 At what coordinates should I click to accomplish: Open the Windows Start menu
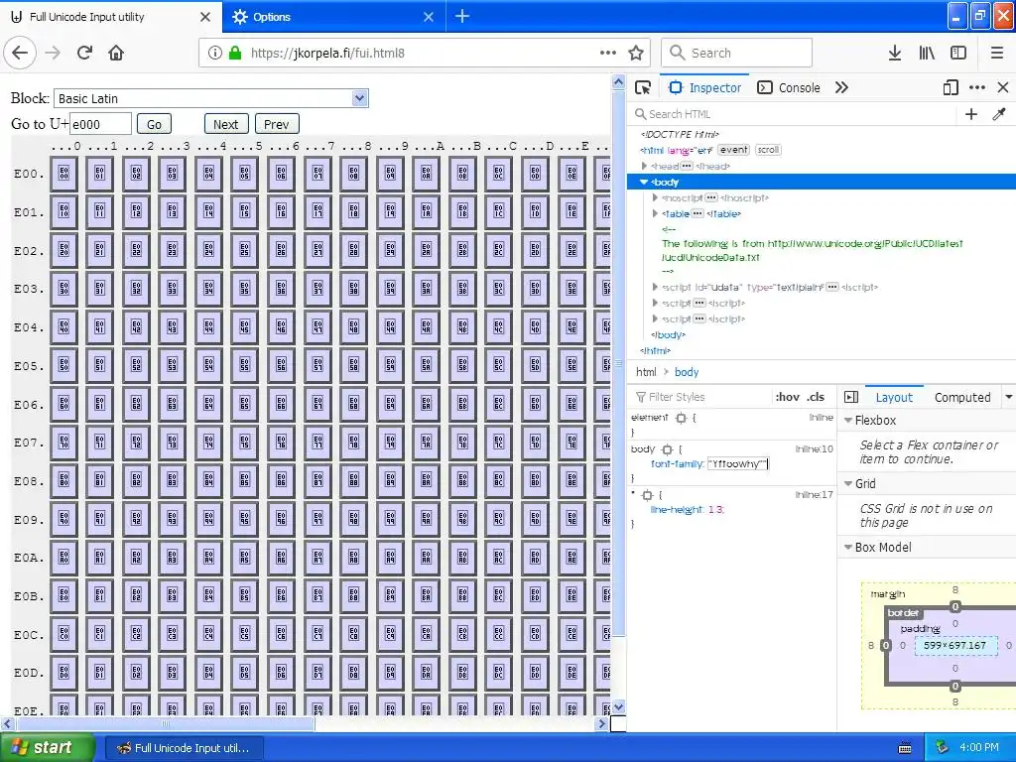point(48,748)
